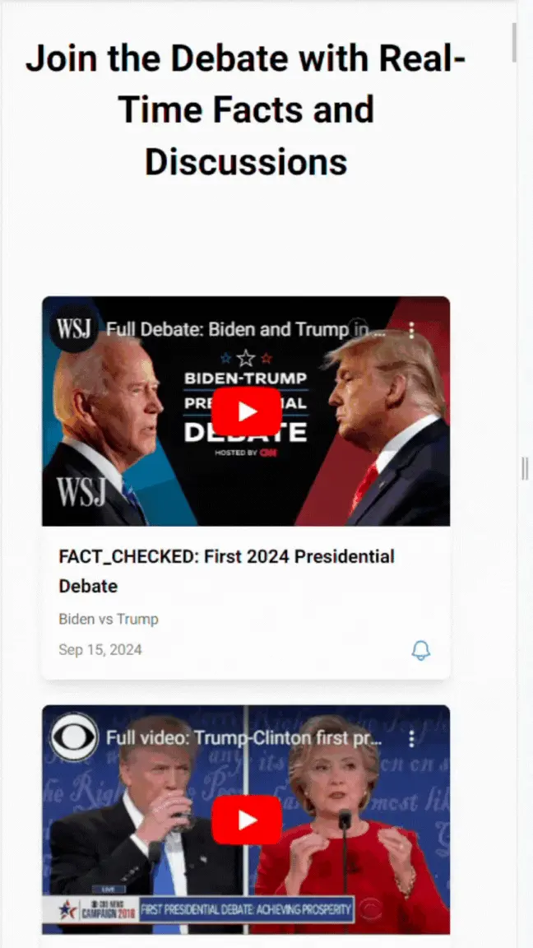The height and width of the screenshot is (948, 533).
Task: Open "Full Debate: Biden and Trump in..." title link
Action: (x=246, y=330)
